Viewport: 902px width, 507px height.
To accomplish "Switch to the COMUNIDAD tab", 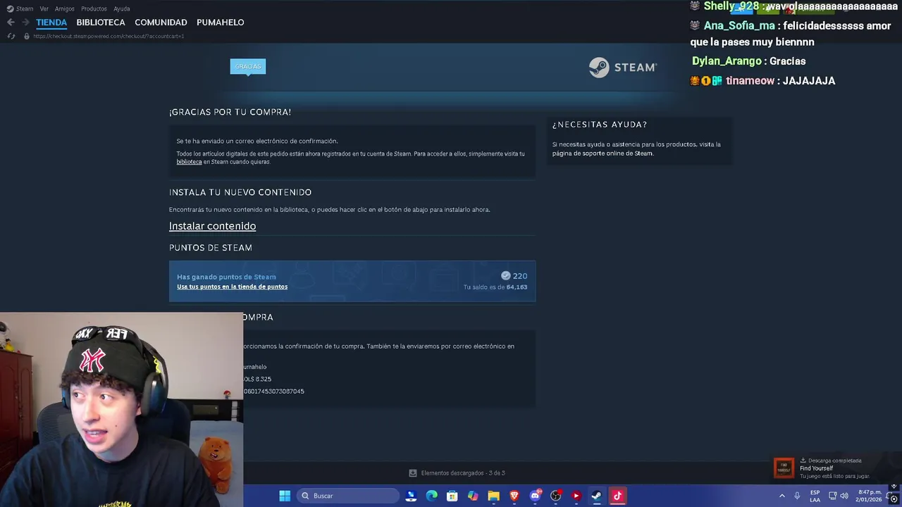I will pos(161,23).
